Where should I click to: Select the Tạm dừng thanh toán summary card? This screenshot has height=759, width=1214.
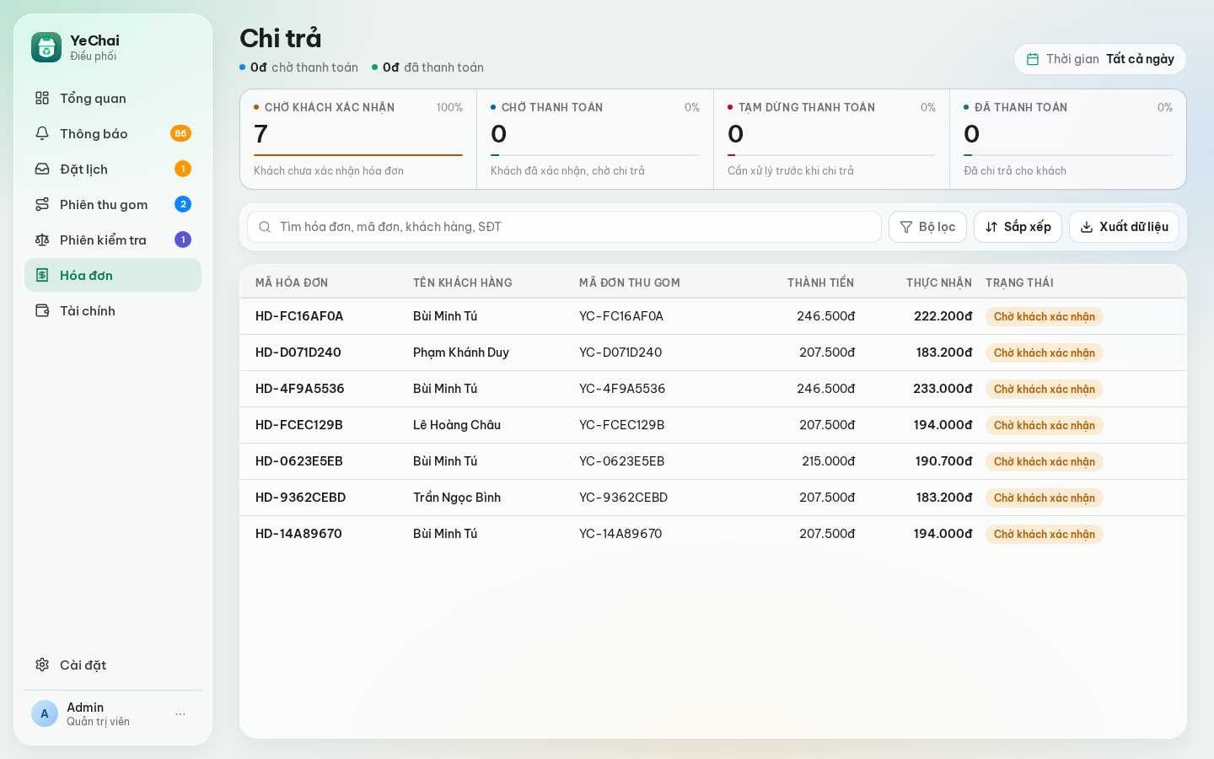(x=831, y=139)
